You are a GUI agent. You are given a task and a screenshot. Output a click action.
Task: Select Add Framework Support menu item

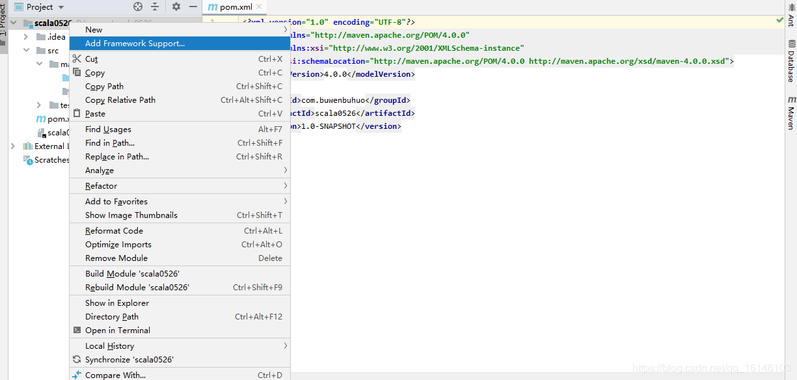click(135, 44)
